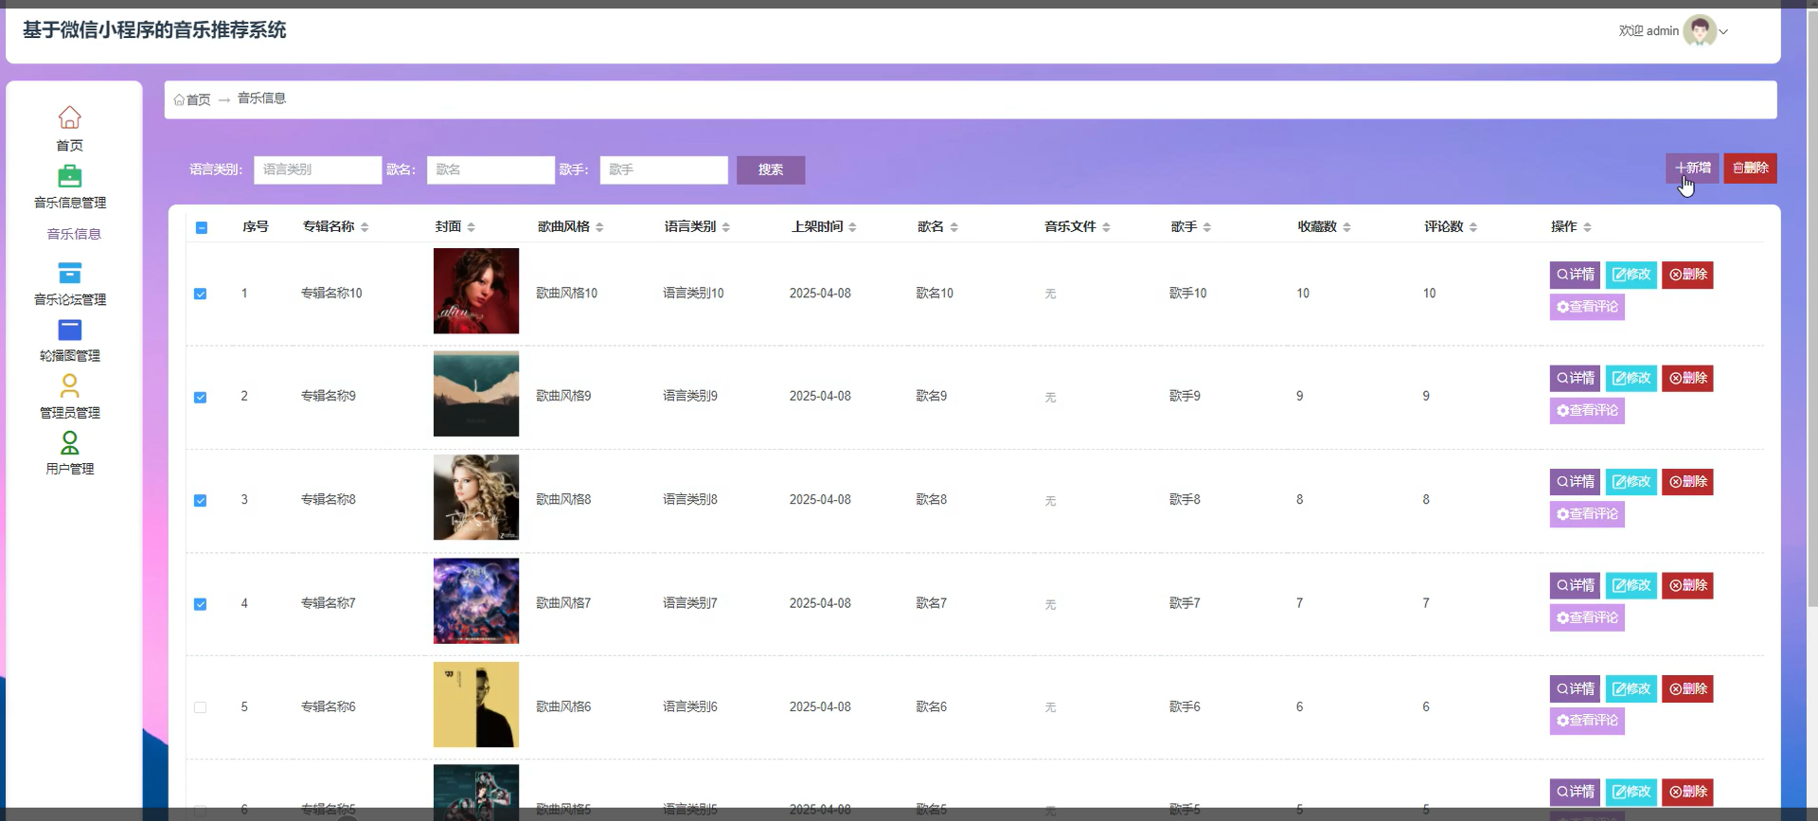Sort by 歌曲风格 column arrows
The width and height of the screenshot is (1818, 821).
[599, 227]
